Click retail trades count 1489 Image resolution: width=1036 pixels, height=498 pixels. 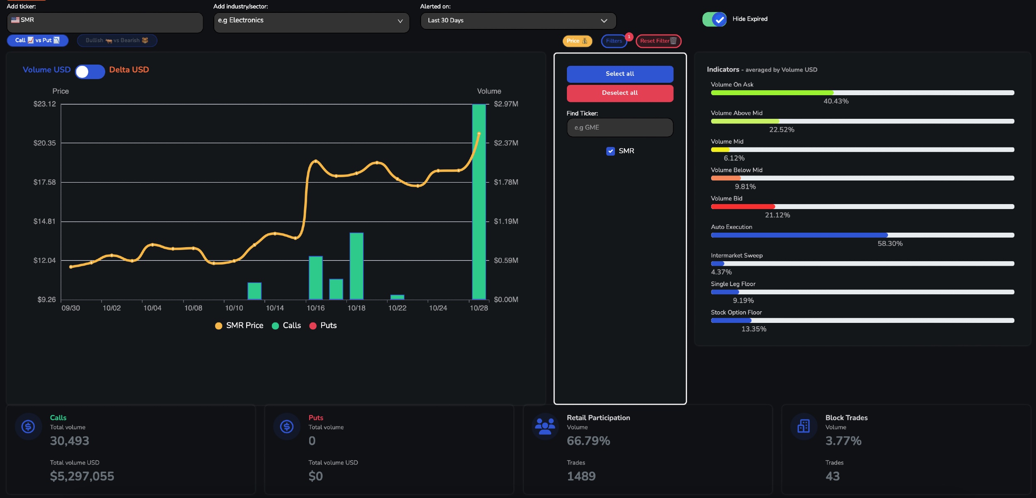[581, 476]
